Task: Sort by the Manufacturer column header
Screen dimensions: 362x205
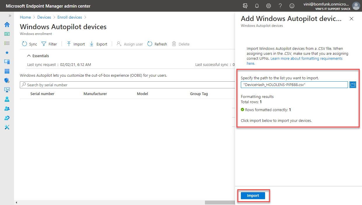Action: 95,94
